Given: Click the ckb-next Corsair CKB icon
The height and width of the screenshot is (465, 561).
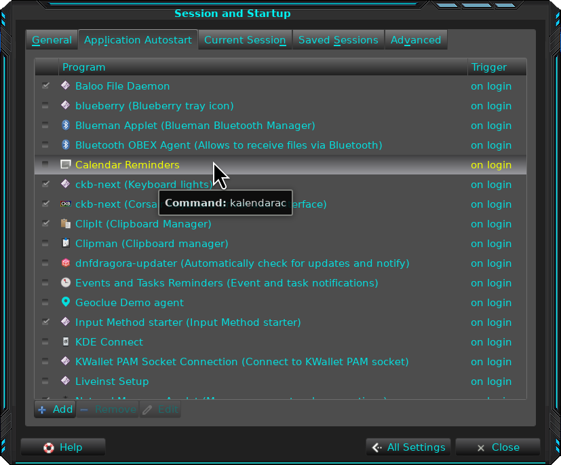Looking at the screenshot, I should [x=66, y=204].
